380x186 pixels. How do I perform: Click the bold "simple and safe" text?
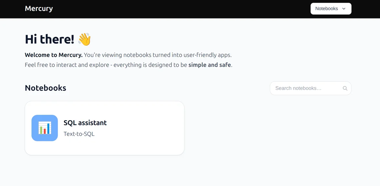210,65
